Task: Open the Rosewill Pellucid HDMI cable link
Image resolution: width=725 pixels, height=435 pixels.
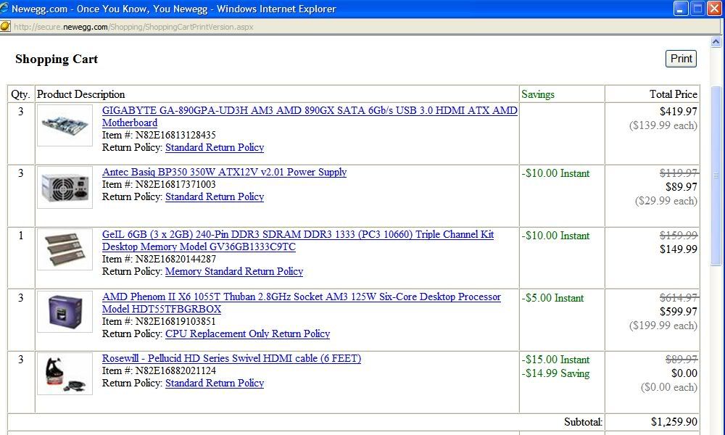Action: click(x=231, y=359)
